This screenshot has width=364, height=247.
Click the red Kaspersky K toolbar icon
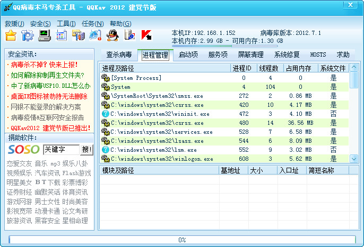tap(146, 35)
